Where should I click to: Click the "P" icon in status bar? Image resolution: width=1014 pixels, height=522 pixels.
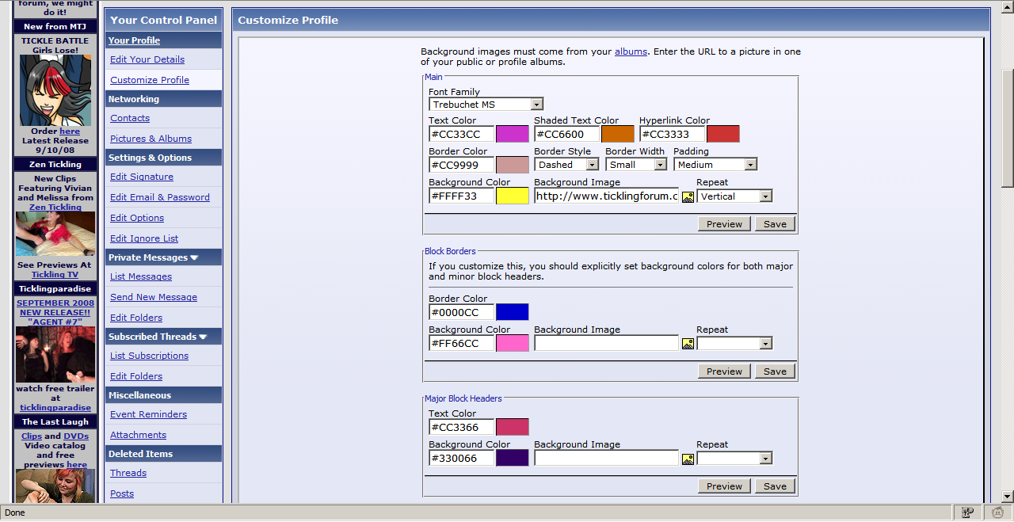pos(967,512)
